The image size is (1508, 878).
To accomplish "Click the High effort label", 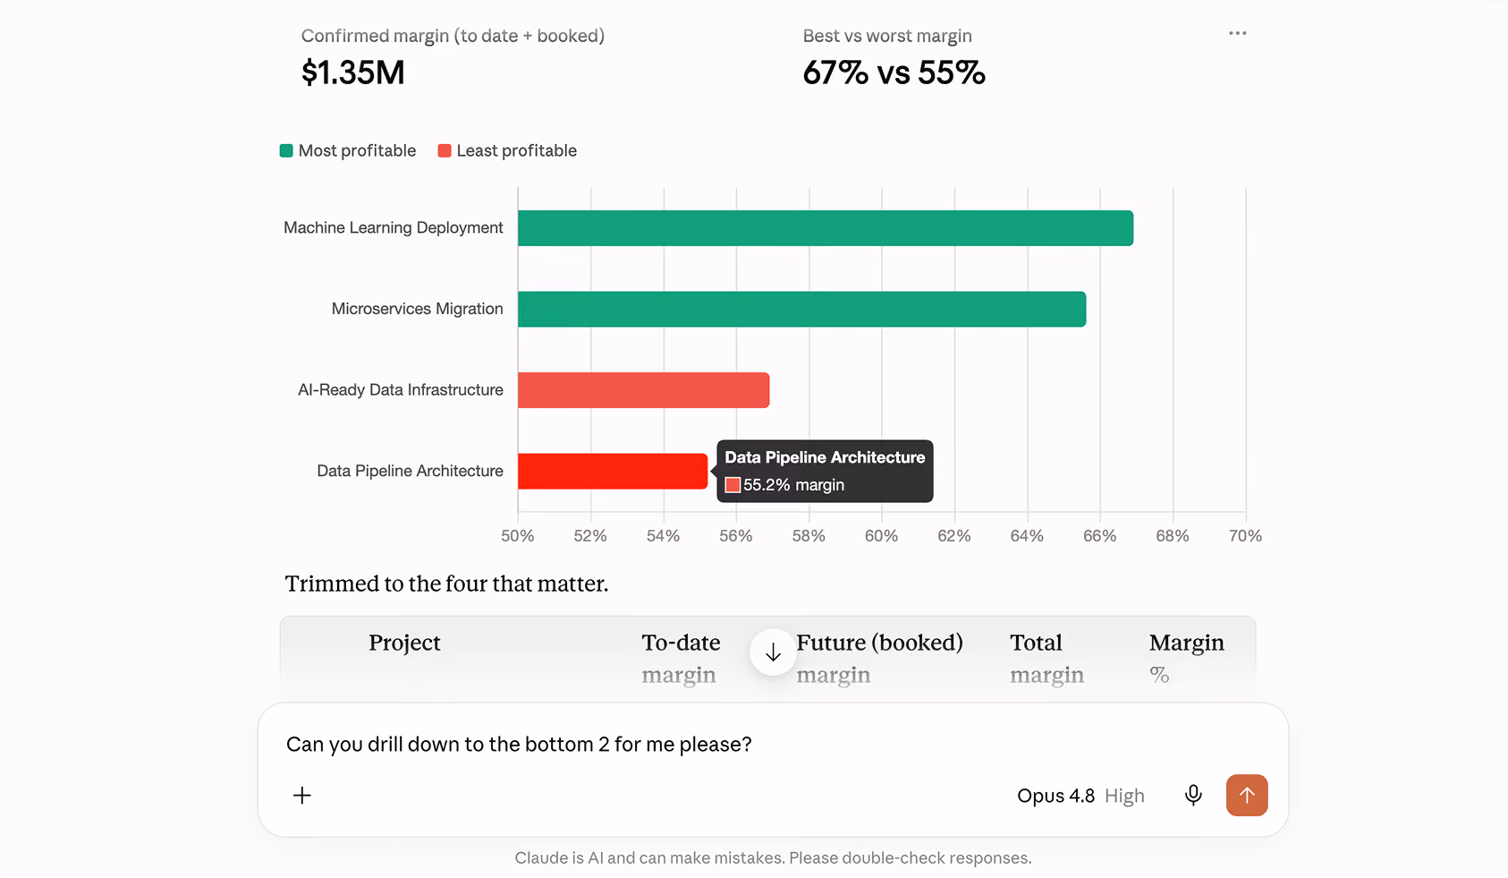I will 1124,796.
